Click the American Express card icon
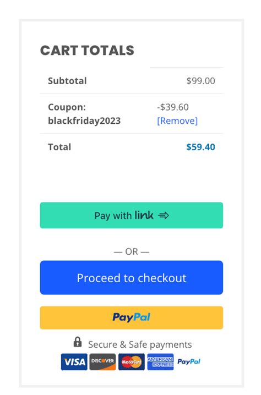Viewport: 261px width, 395px height. pos(160,362)
